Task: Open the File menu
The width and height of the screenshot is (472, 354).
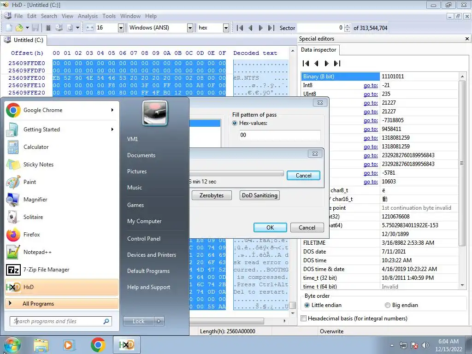Action: tap(18, 16)
